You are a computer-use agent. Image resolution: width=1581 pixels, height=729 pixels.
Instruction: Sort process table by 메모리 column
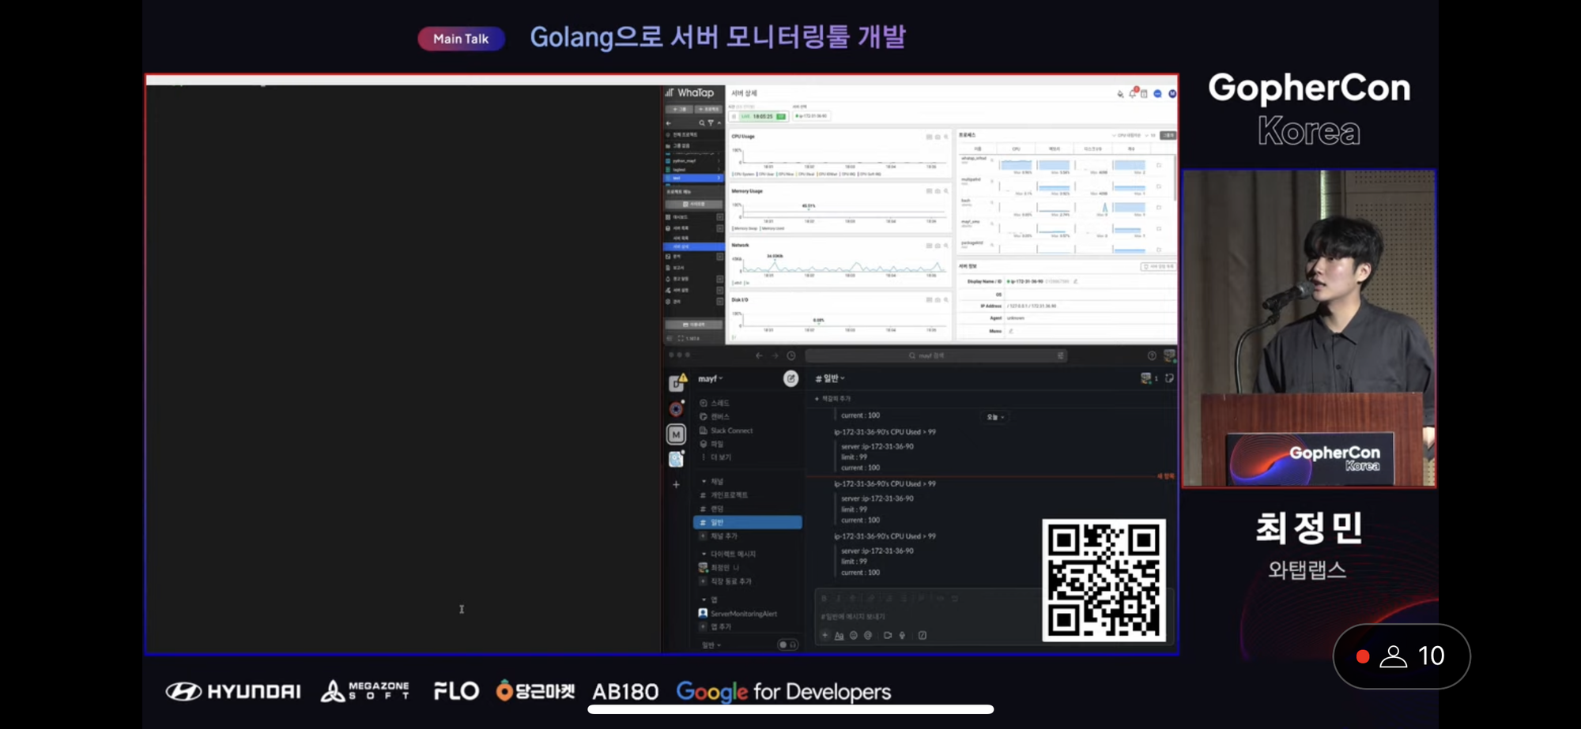click(1054, 148)
